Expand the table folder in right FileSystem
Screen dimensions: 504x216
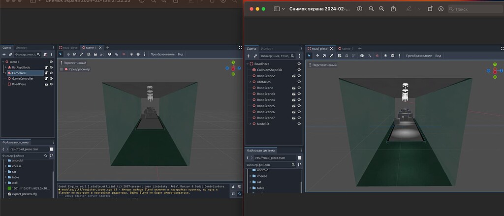[250, 188]
